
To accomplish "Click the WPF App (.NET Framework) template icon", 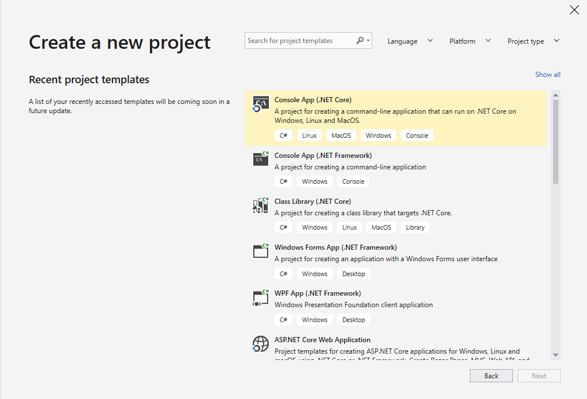I will (261, 298).
